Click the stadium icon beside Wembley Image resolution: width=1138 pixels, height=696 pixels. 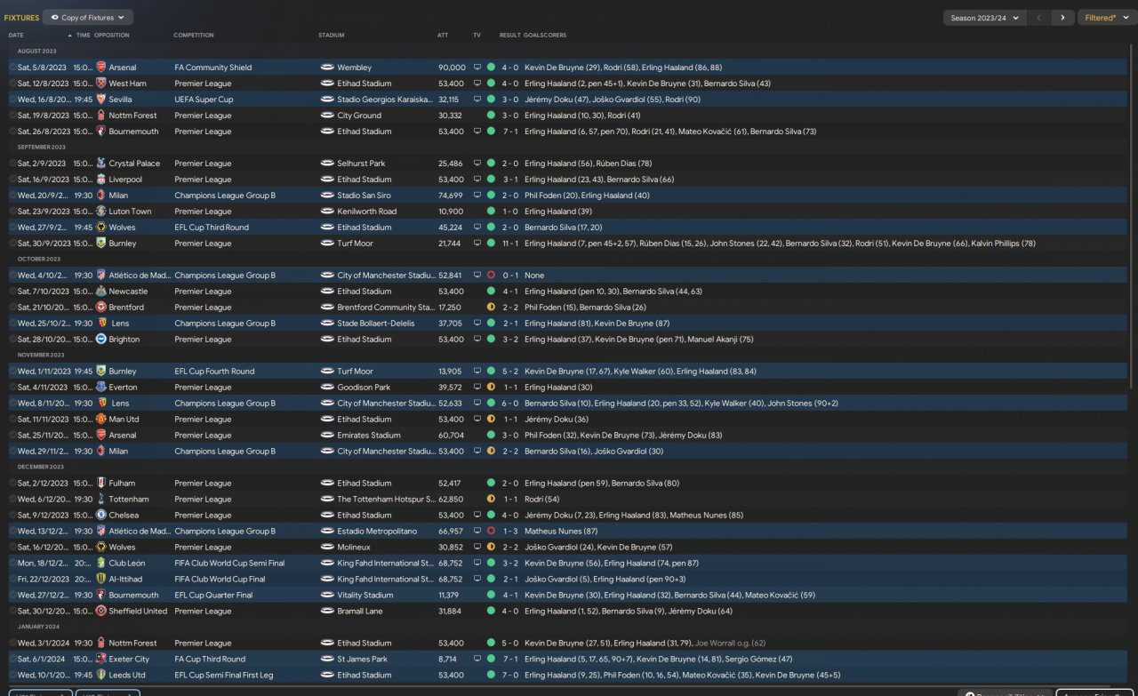pyautogui.click(x=326, y=68)
